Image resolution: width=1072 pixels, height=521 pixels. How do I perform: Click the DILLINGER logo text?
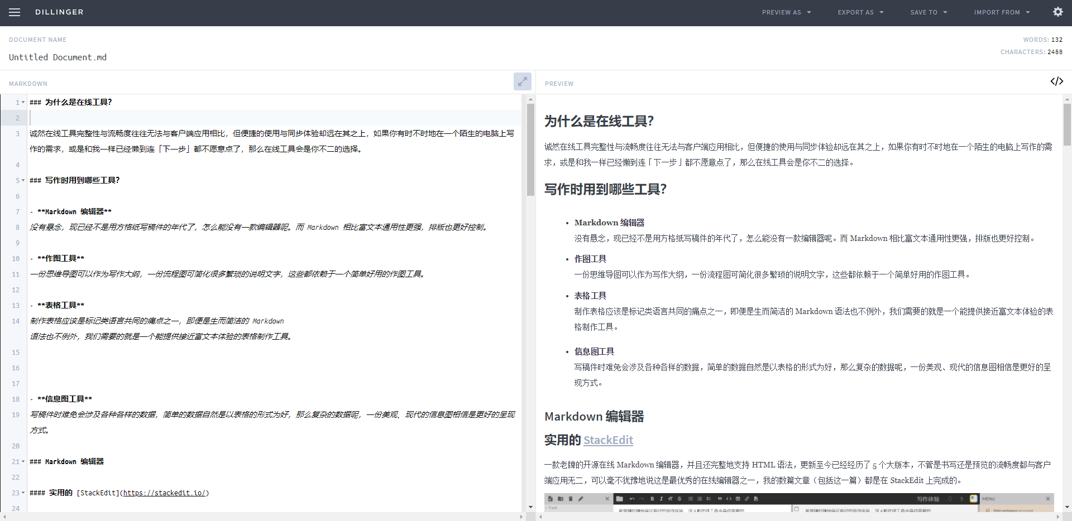(x=59, y=12)
